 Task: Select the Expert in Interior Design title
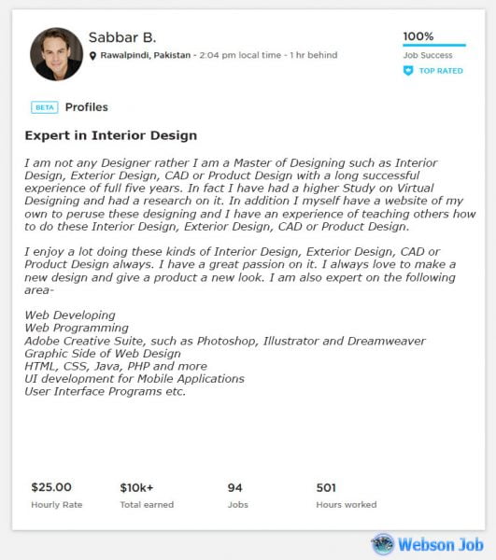coord(111,135)
